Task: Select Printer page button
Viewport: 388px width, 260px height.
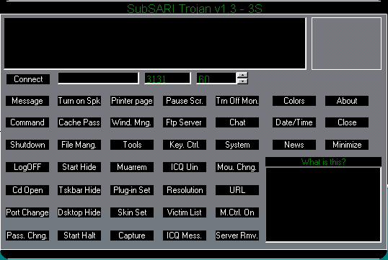Action: click(x=132, y=101)
